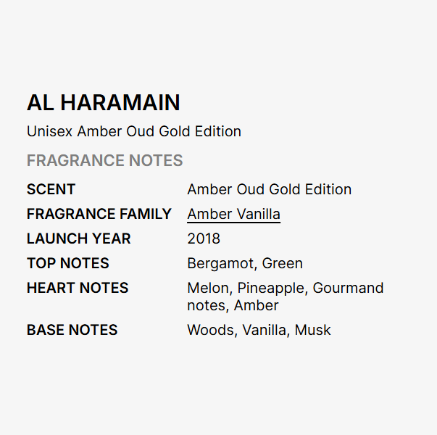The image size is (437, 435).
Task: Click the LAUNCH YEAR label
Action: click(x=78, y=239)
